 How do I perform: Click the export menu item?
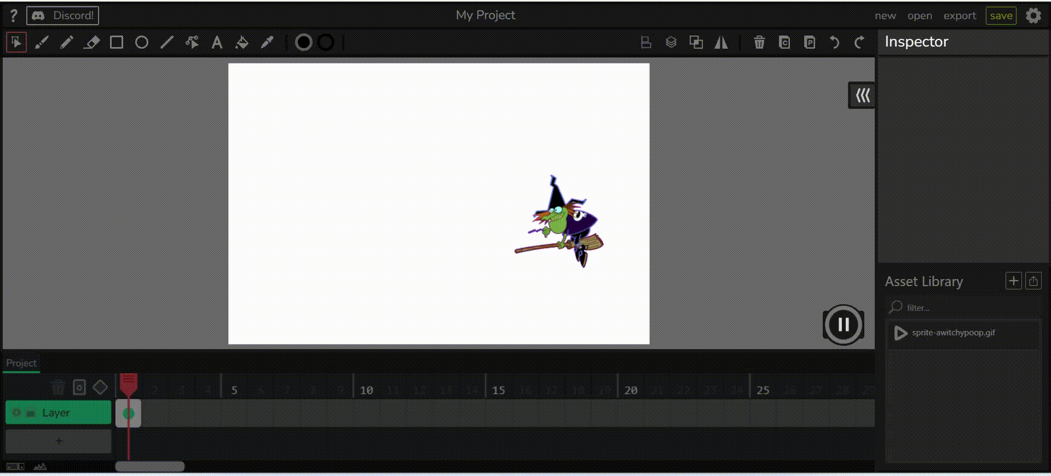[x=960, y=16]
